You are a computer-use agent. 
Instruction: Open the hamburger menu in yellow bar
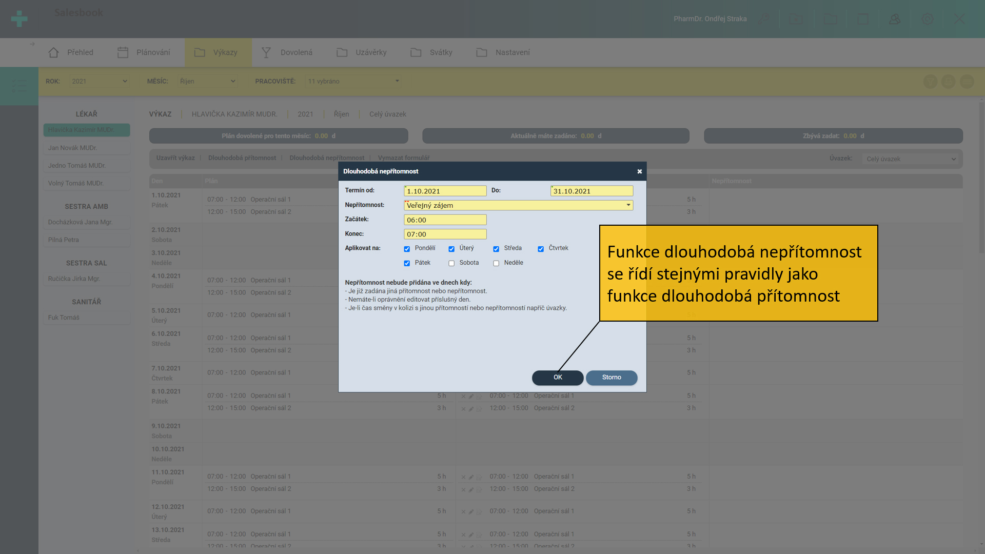tap(967, 82)
